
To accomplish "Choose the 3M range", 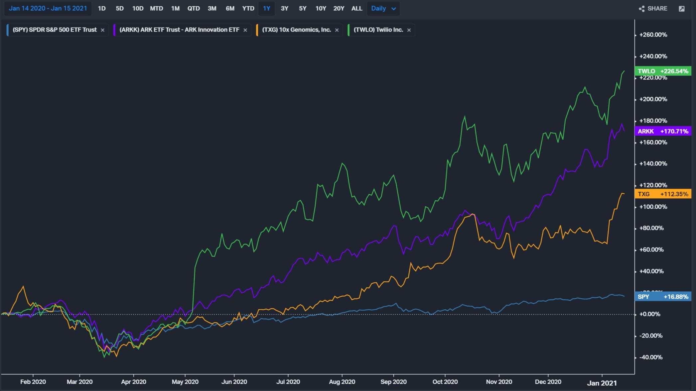I will 212,9.
